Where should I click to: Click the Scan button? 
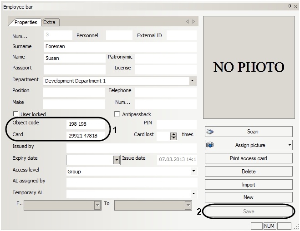249,132
